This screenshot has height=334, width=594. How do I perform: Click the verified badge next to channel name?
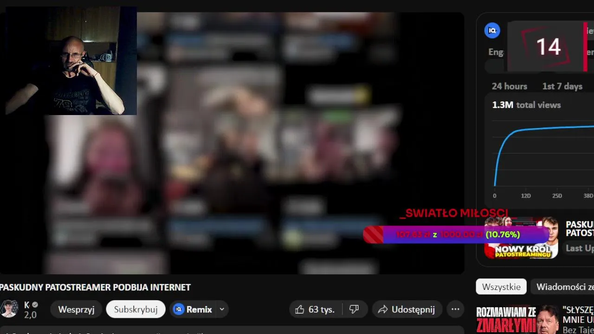pyautogui.click(x=35, y=305)
